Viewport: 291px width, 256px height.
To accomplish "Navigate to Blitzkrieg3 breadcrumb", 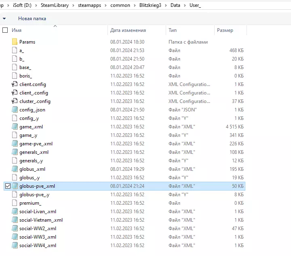I will pos(150,5).
